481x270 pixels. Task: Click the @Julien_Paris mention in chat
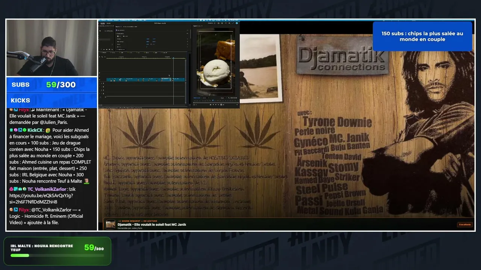[53, 123]
